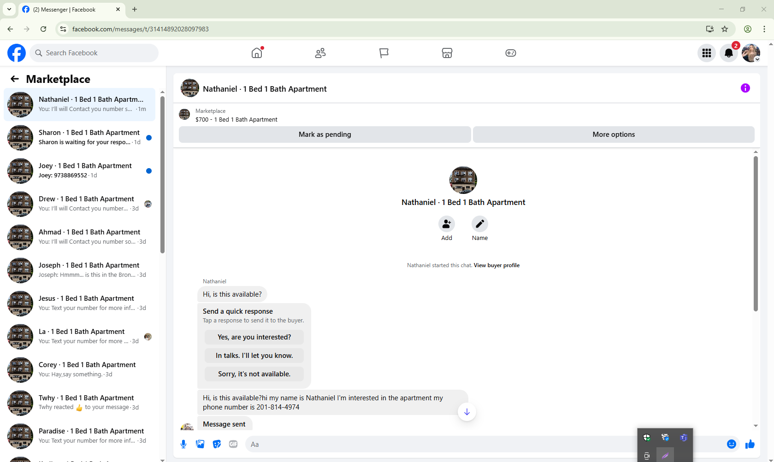Viewport: 774px width, 462px height.
Task: Select the Messenger | Facebook tab
Action: point(71,9)
